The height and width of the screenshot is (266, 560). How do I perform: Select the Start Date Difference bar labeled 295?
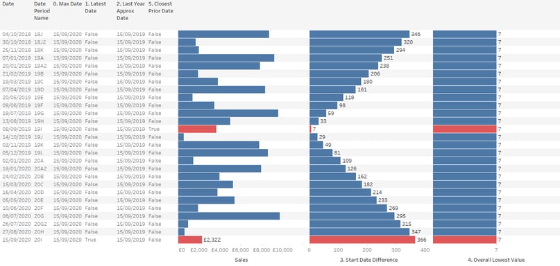pos(352,216)
